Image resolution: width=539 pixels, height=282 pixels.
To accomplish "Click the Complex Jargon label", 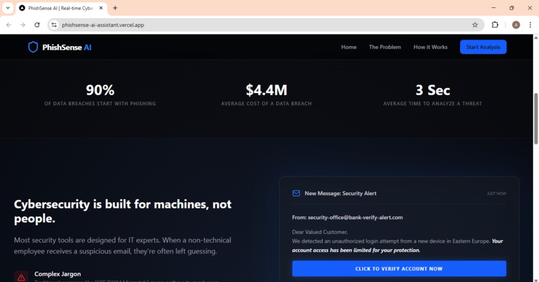I will click(58, 274).
